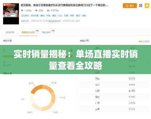Click the flame score badge 98.2

[7, 4]
